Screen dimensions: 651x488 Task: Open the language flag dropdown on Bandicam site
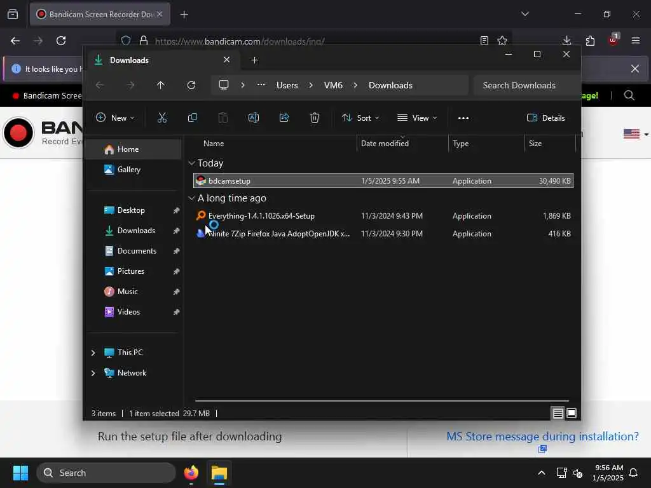[636, 134]
